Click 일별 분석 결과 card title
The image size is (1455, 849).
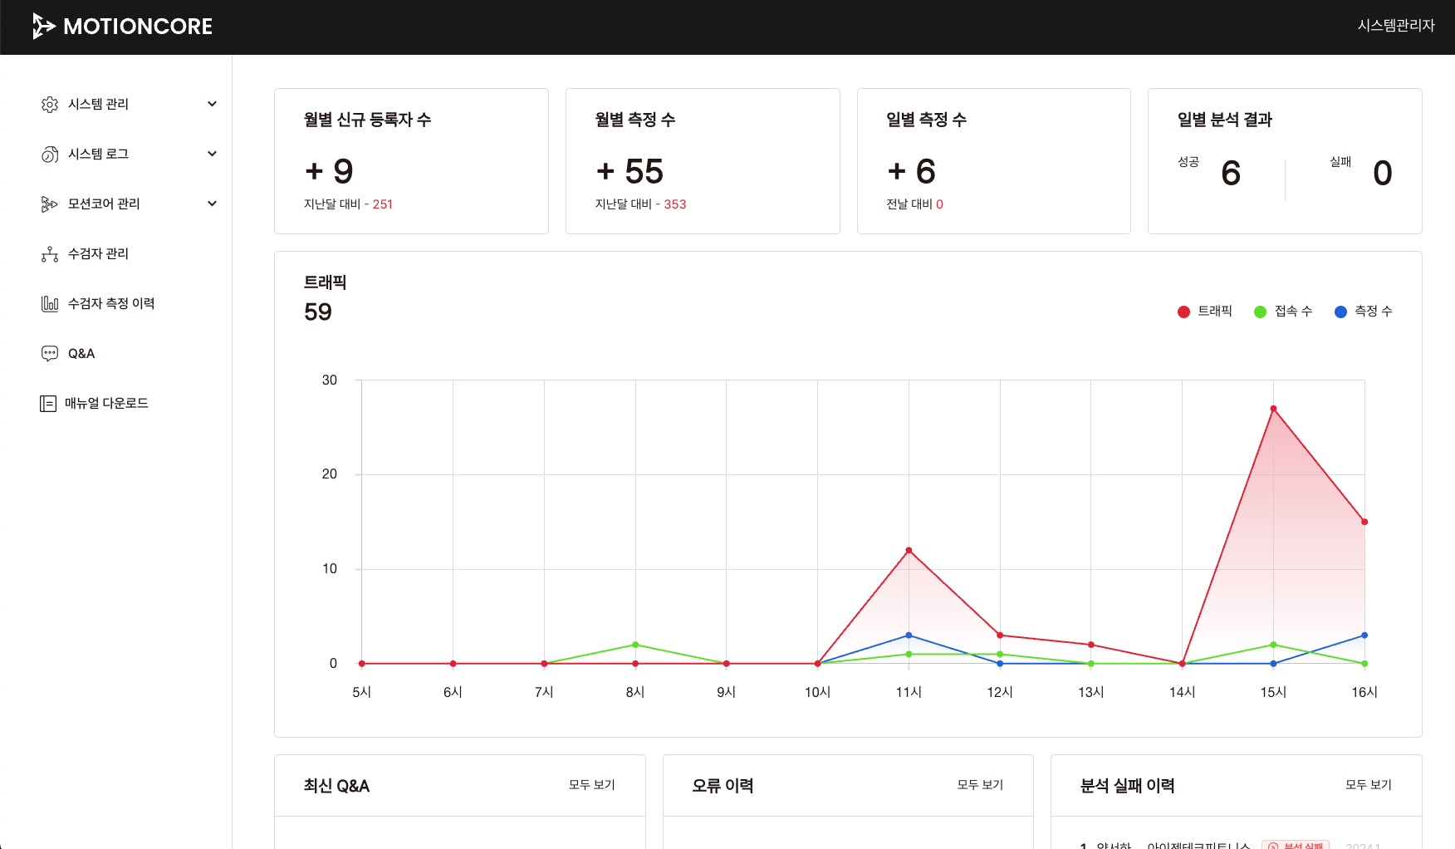[x=1225, y=120]
